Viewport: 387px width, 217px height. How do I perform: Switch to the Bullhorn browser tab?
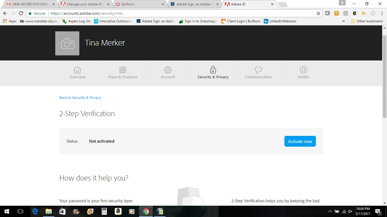coord(140,4)
